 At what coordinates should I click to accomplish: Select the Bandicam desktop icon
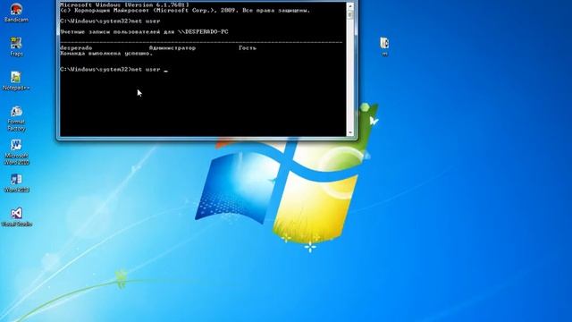pyautogui.click(x=16, y=13)
